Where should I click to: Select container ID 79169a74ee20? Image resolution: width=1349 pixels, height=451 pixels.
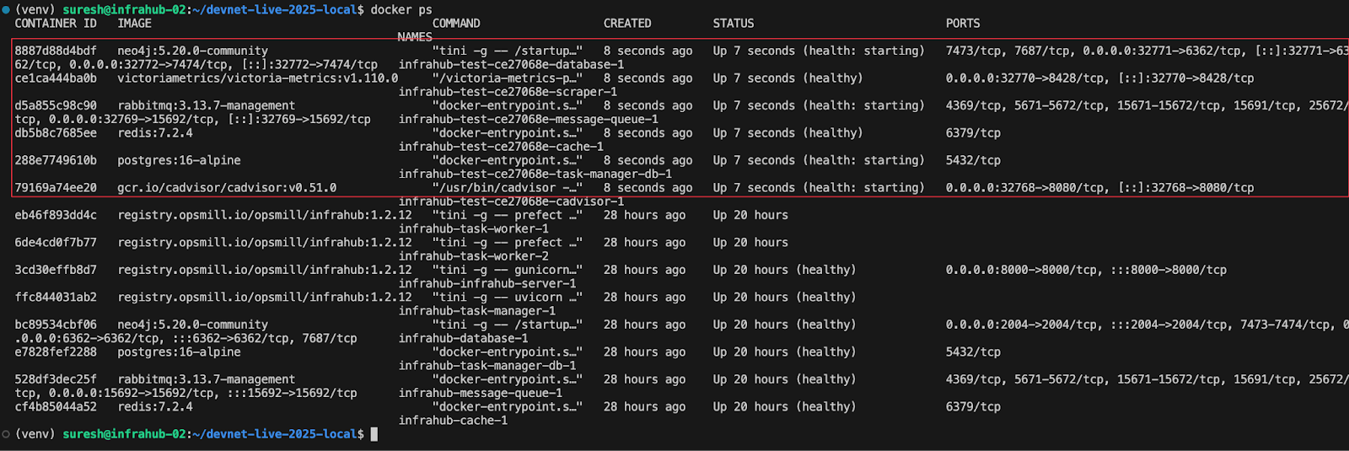point(56,188)
